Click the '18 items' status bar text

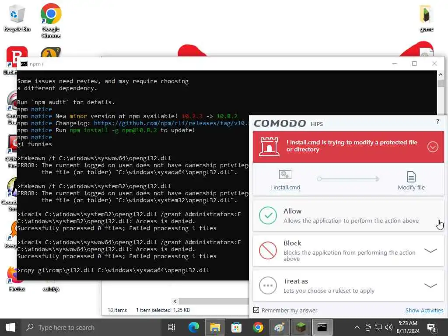[x=117, y=310]
